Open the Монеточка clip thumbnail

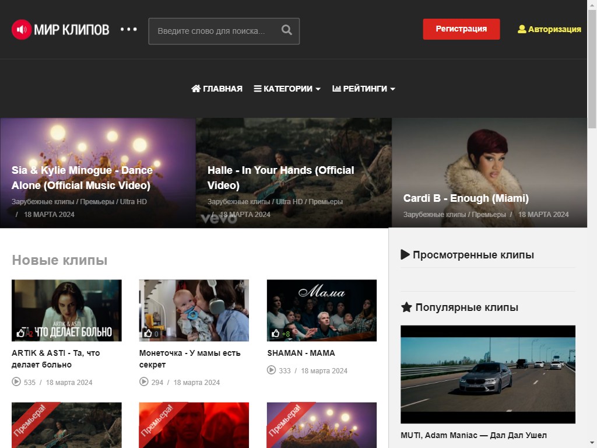(x=194, y=310)
